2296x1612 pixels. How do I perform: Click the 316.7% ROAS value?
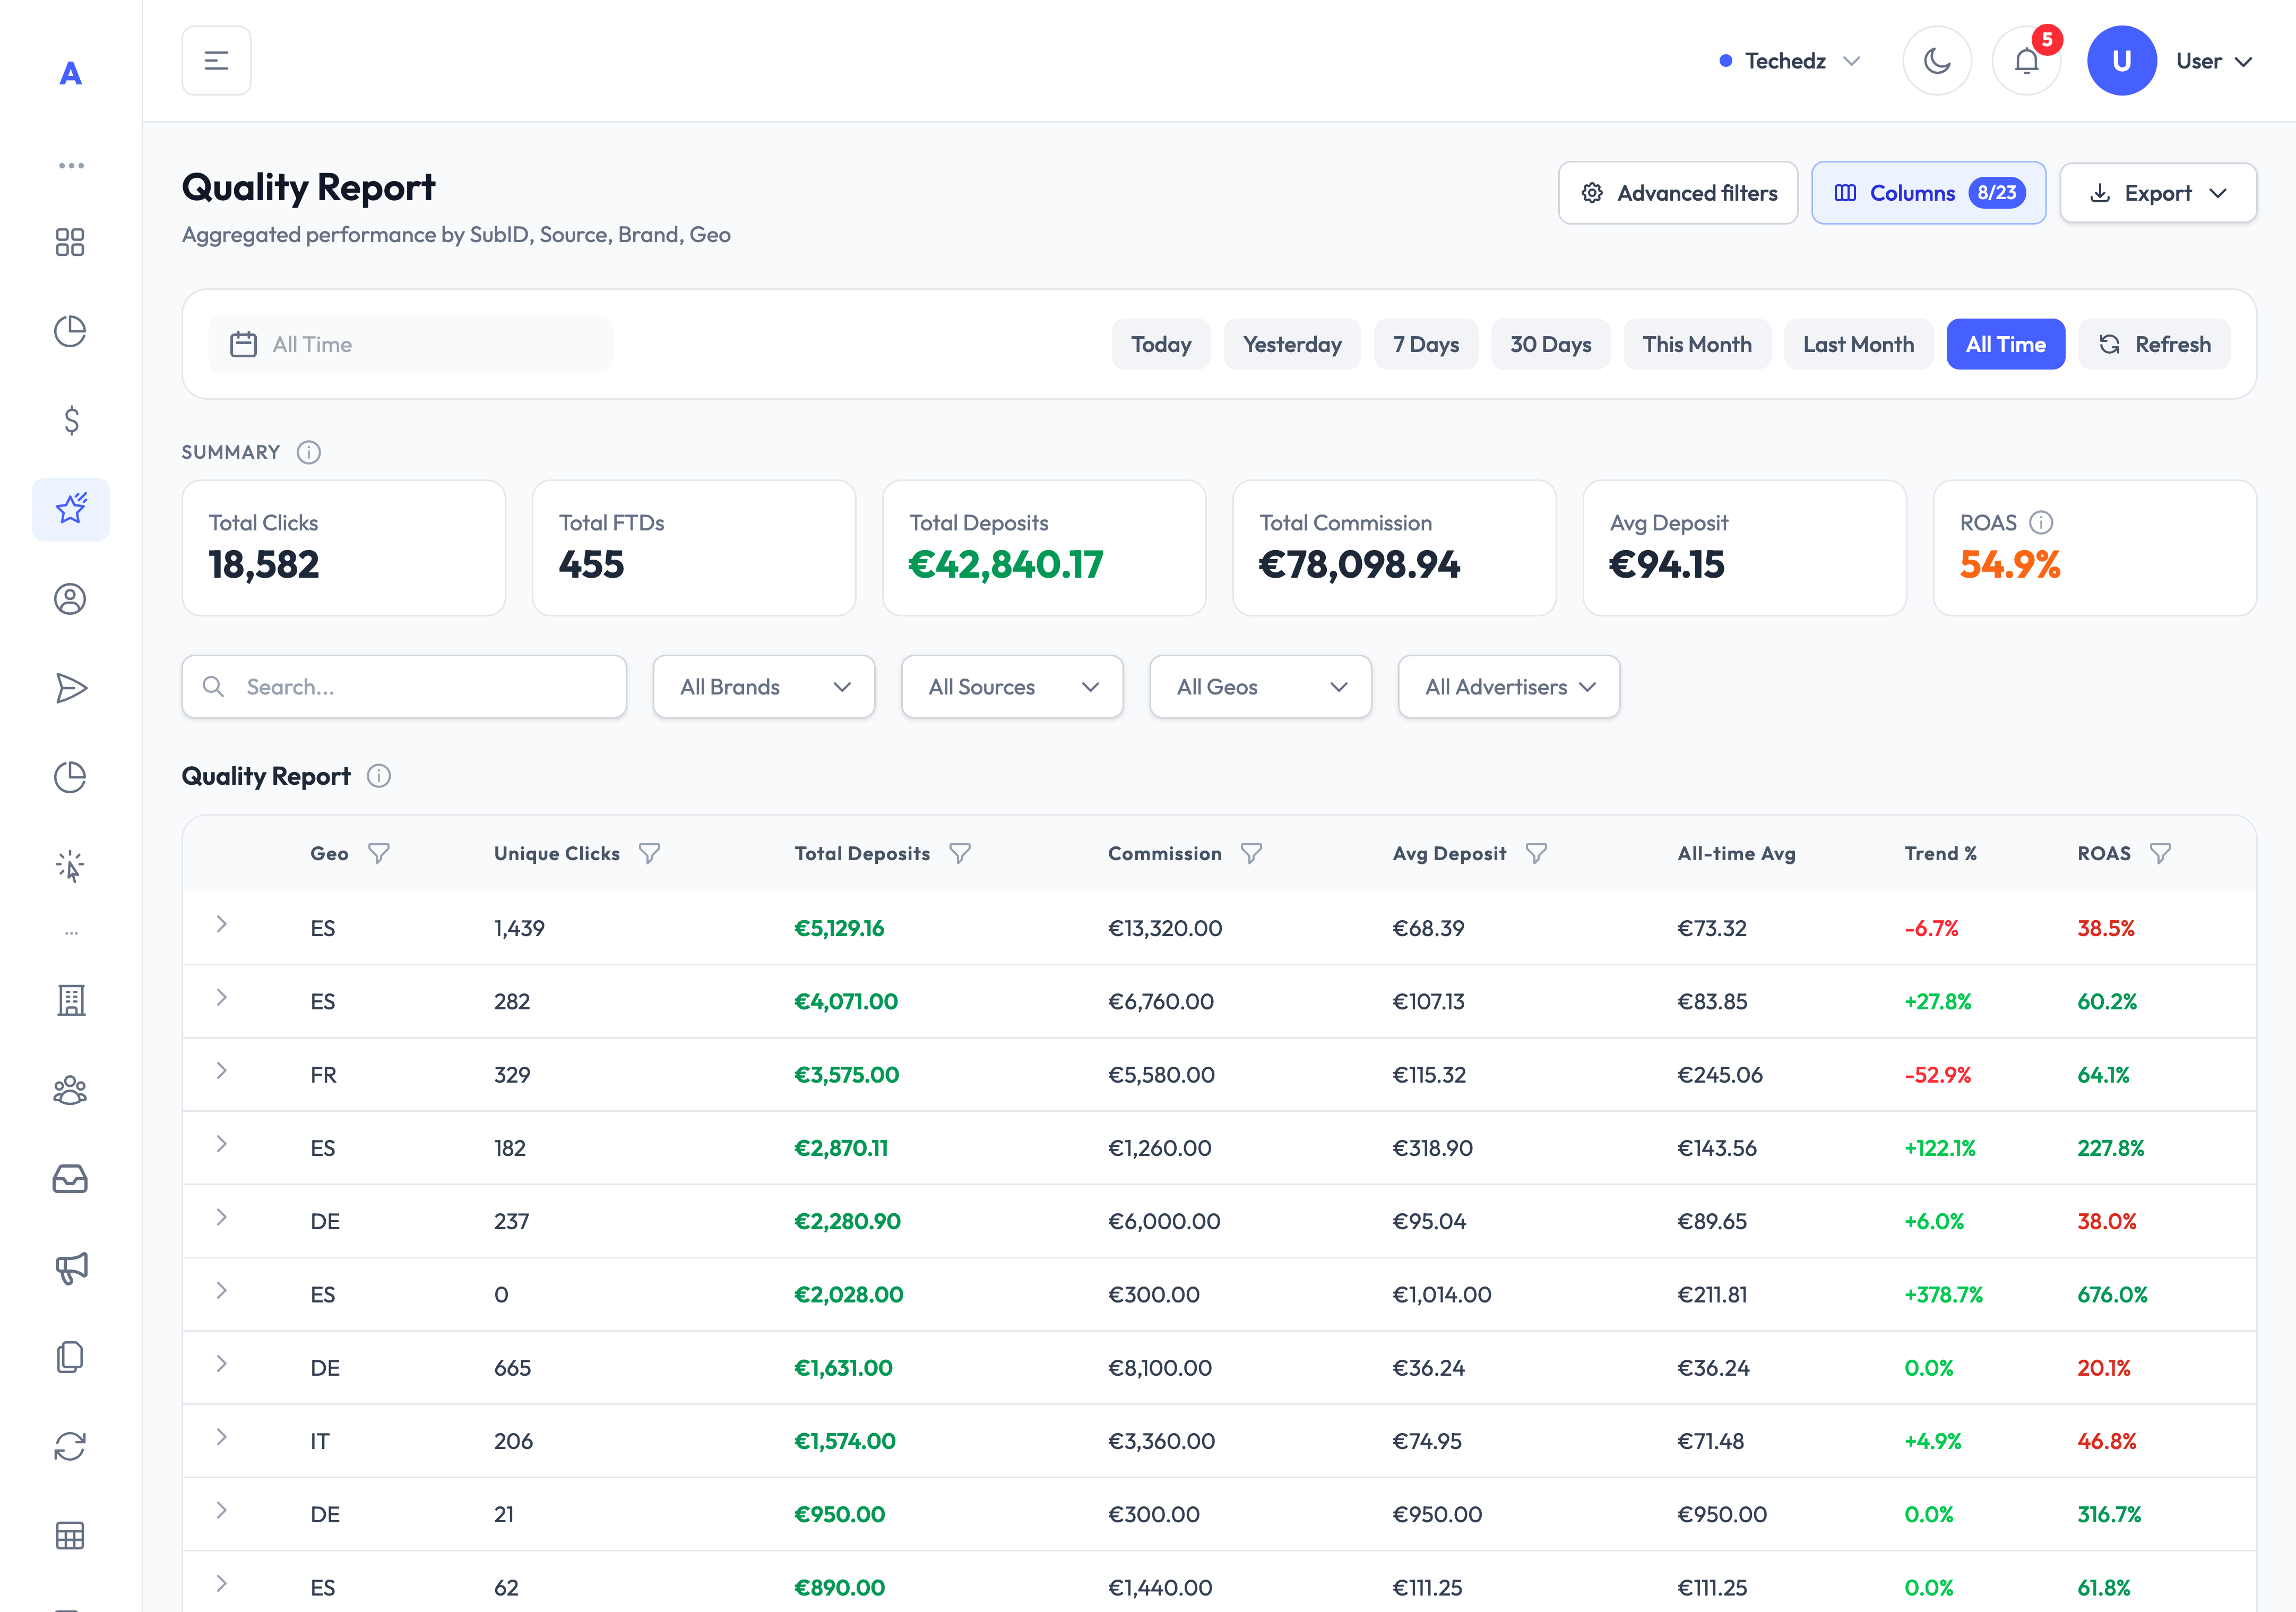(x=2109, y=1515)
